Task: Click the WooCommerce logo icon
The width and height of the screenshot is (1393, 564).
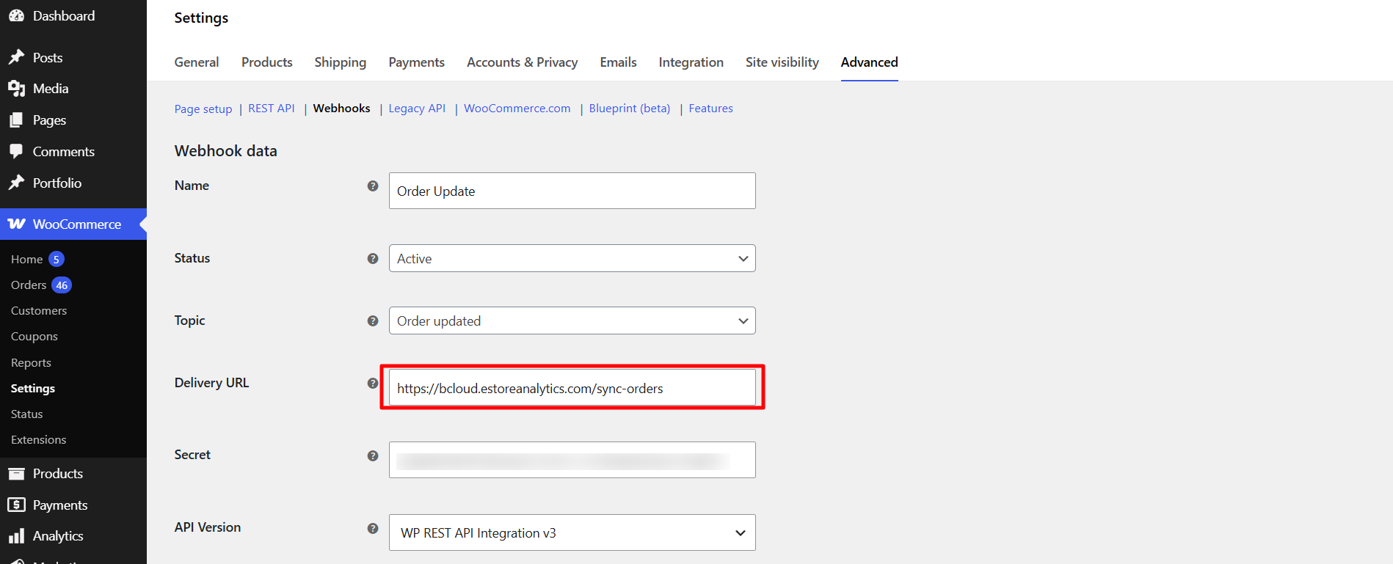Action: click(17, 224)
